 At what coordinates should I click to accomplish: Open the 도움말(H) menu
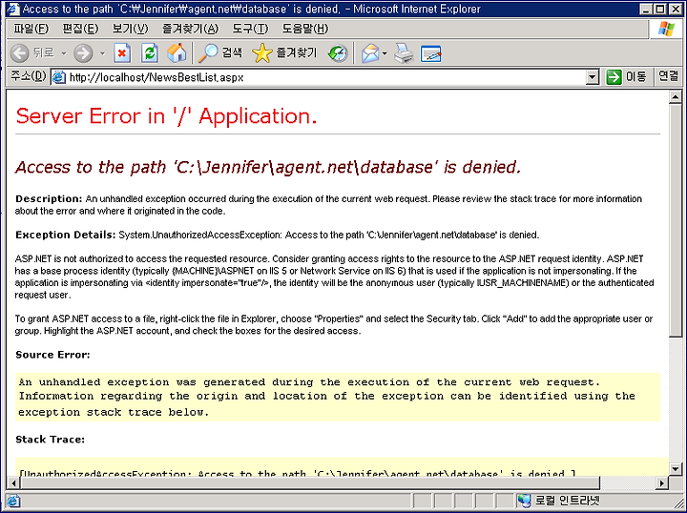coord(305,29)
